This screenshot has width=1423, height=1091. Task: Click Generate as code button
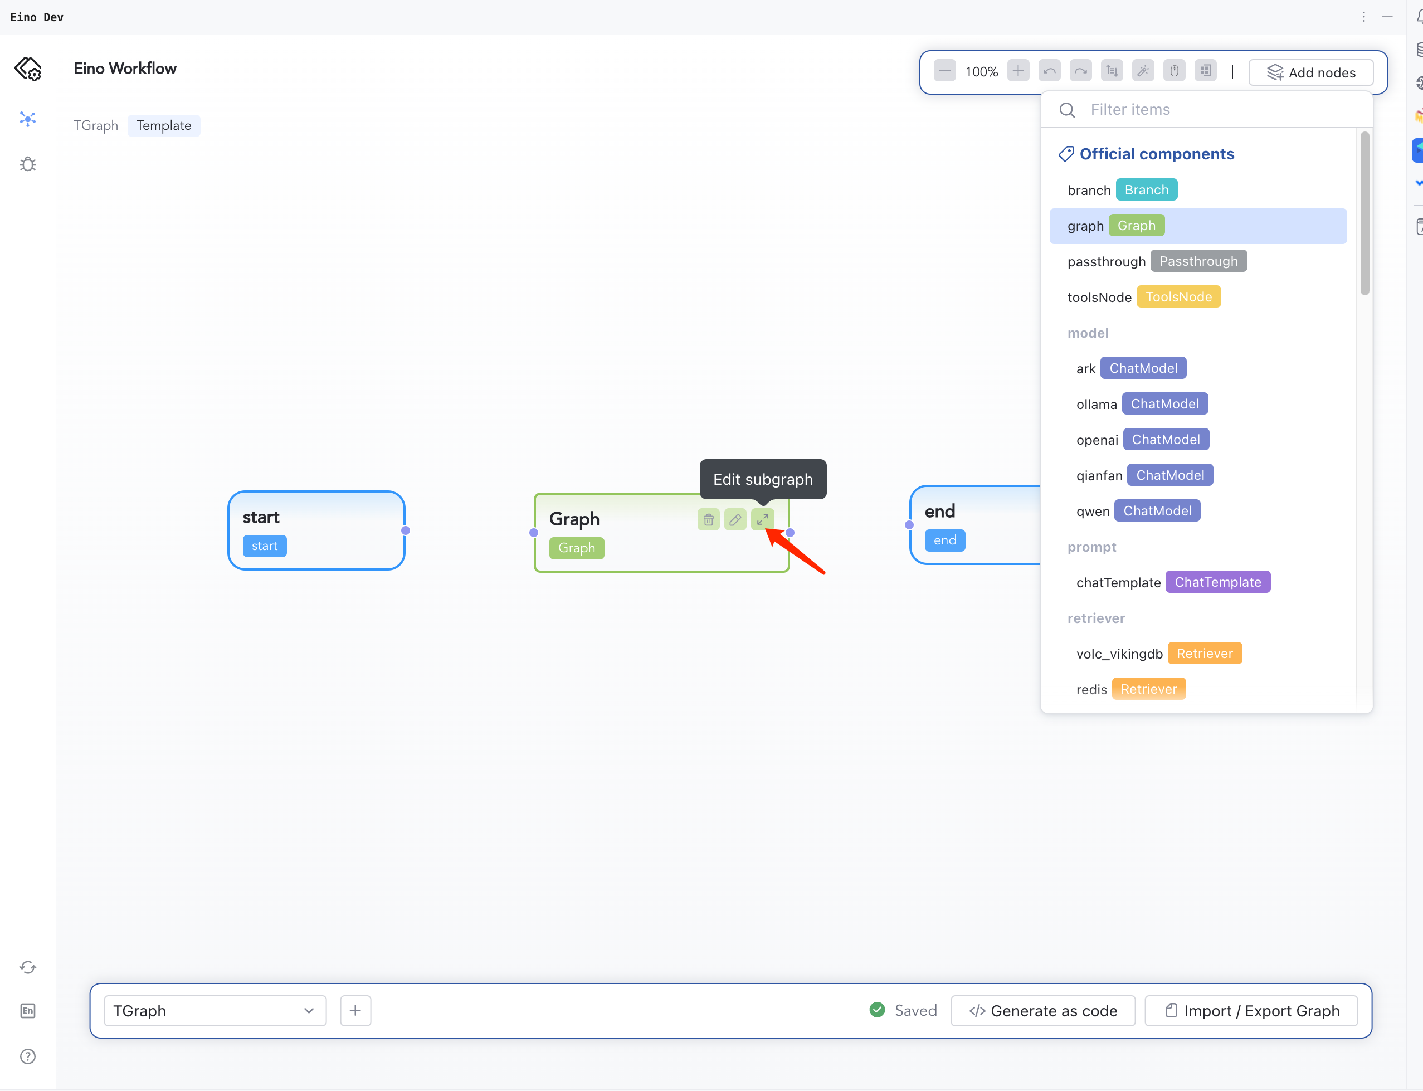(1042, 1011)
